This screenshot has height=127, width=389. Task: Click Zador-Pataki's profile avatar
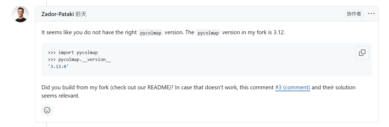pyautogui.click(x=20, y=14)
